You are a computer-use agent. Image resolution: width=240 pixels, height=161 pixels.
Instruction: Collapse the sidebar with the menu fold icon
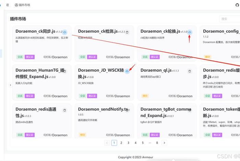(x=8, y=5)
